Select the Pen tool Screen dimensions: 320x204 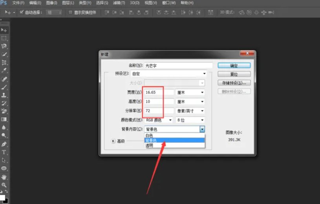click(x=4, y=144)
